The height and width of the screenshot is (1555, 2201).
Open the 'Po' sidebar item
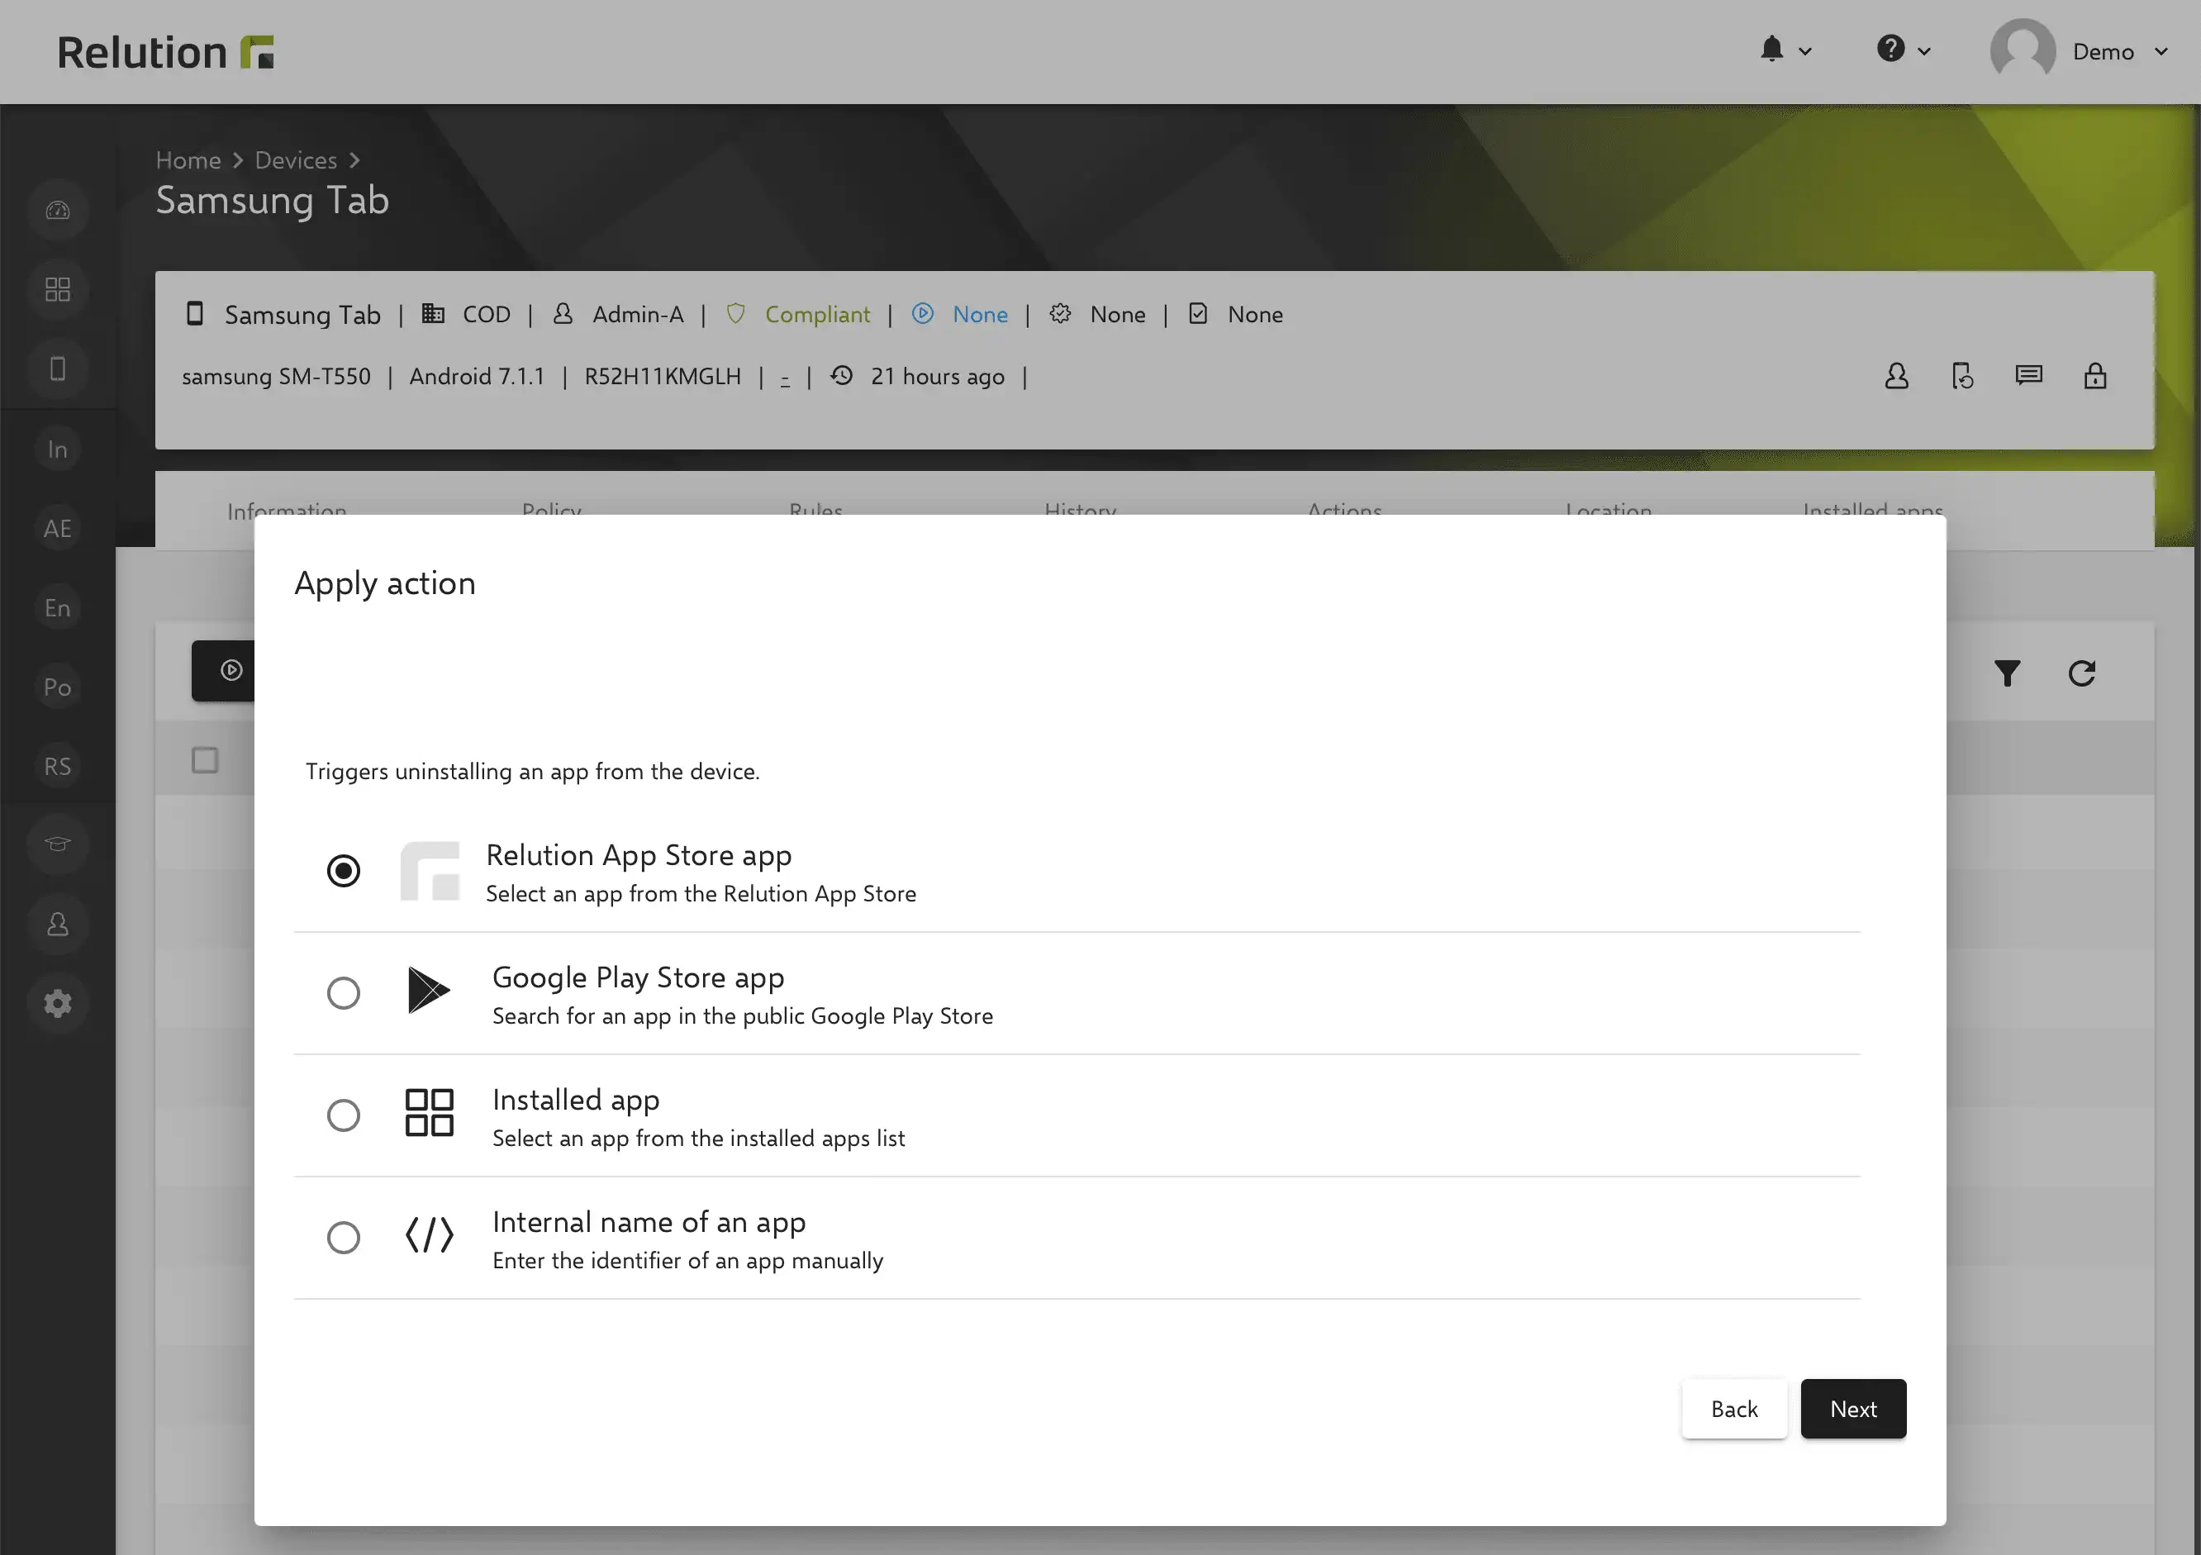pos(58,687)
